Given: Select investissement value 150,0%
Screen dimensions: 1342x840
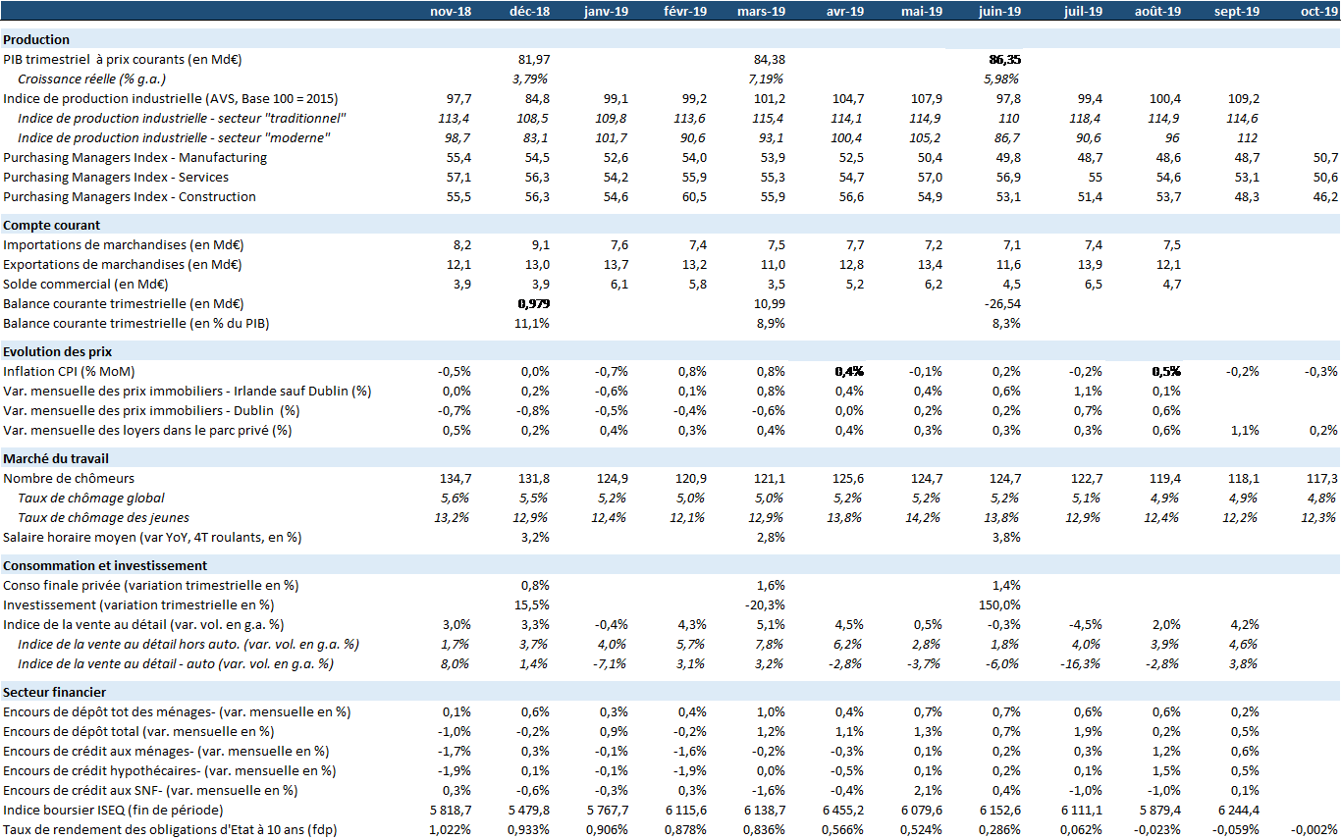Looking at the screenshot, I should click(x=999, y=604).
